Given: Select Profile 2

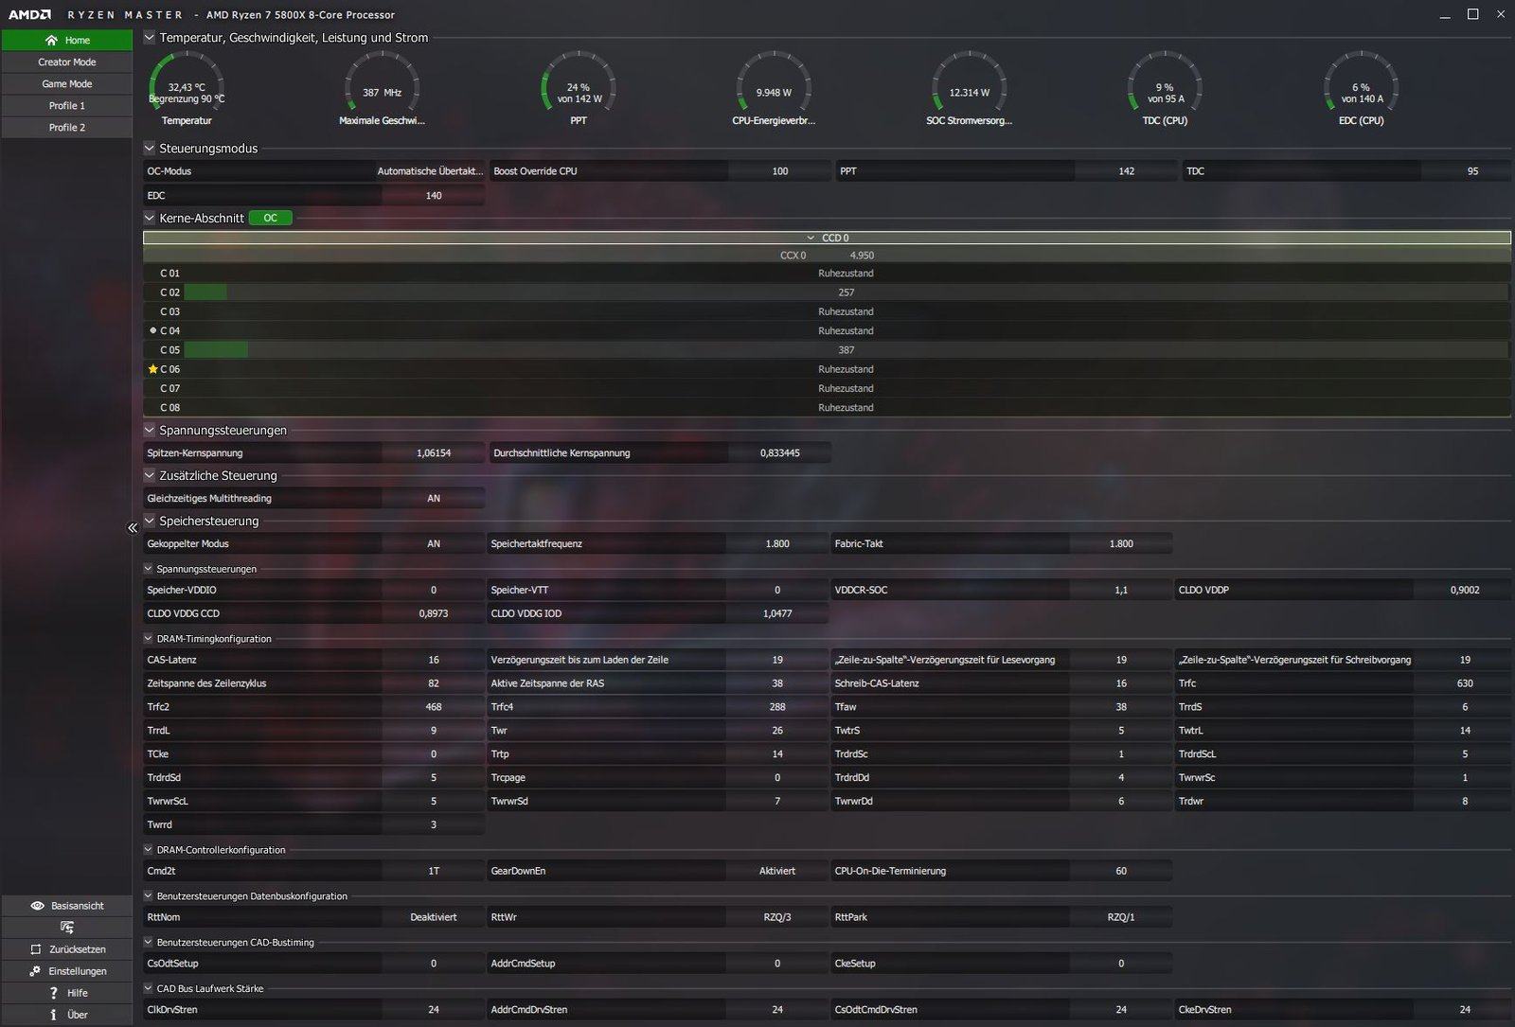Looking at the screenshot, I should [66, 127].
